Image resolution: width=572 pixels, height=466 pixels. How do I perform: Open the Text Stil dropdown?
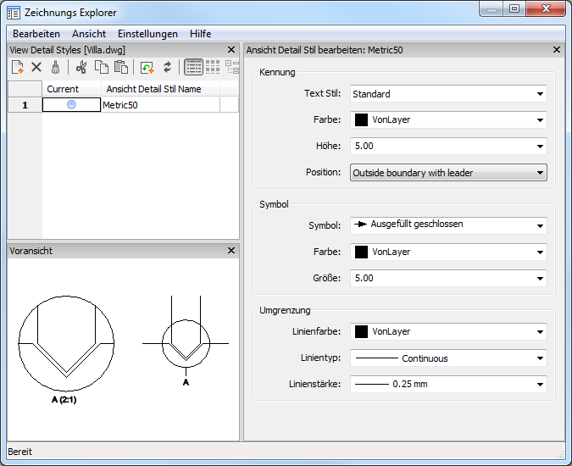[x=448, y=94]
